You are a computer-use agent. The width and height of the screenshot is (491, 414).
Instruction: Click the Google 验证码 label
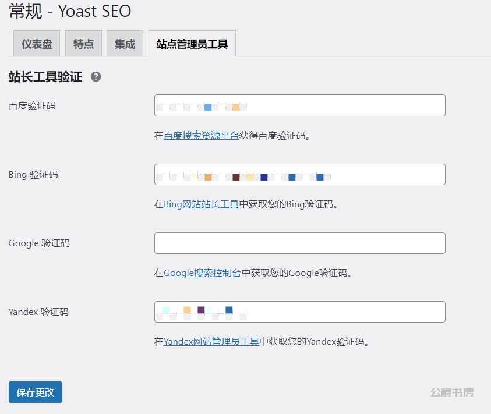[39, 243]
